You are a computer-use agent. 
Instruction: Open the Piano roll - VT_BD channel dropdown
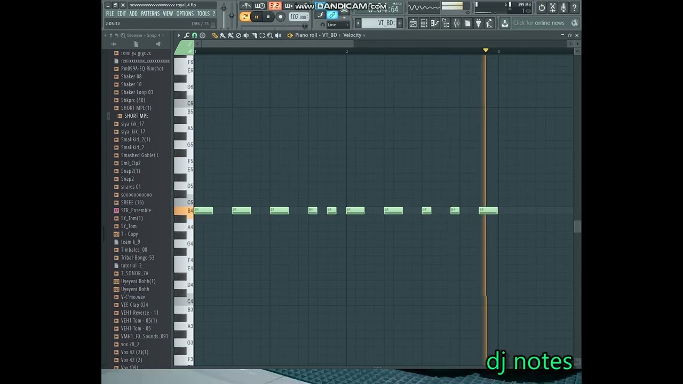[x=316, y=35]
